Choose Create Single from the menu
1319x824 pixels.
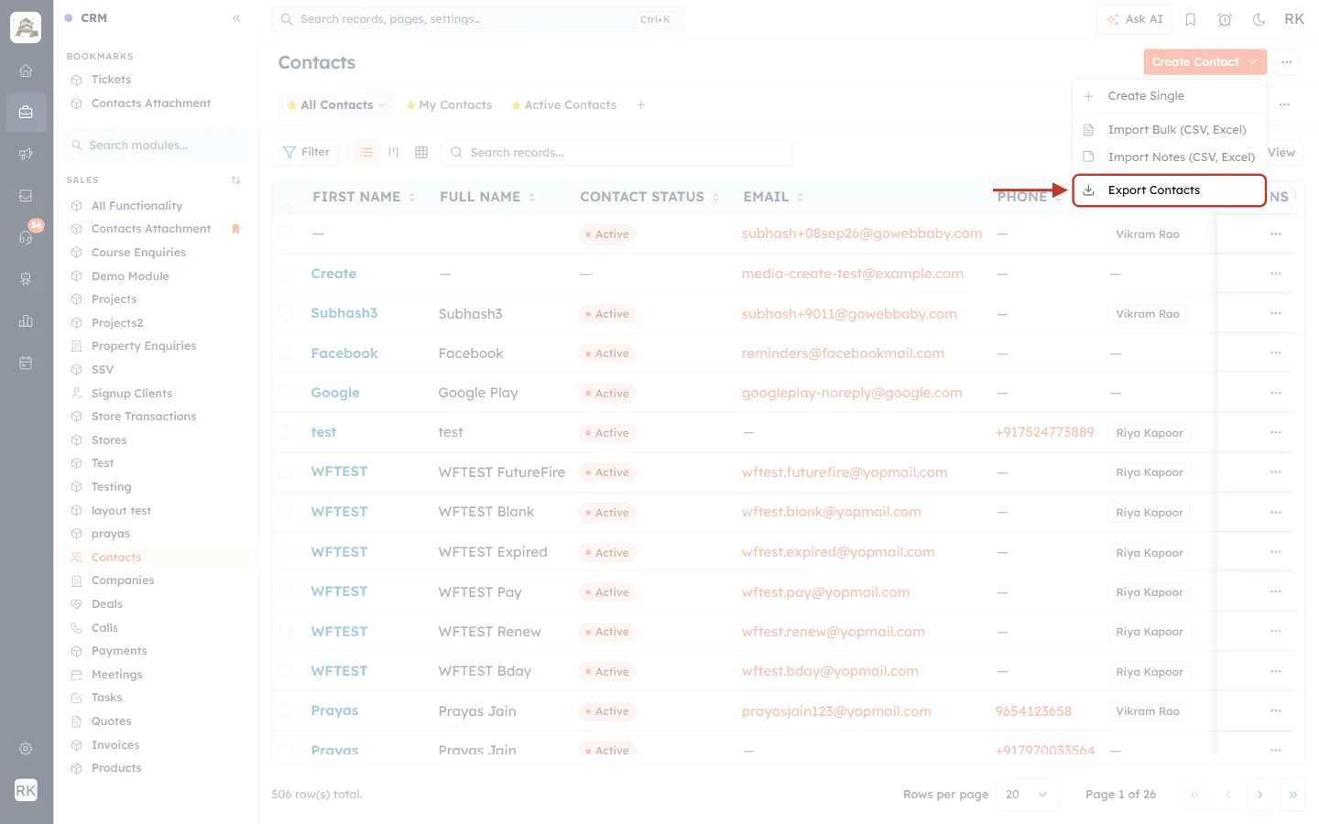pos(1169,96)
